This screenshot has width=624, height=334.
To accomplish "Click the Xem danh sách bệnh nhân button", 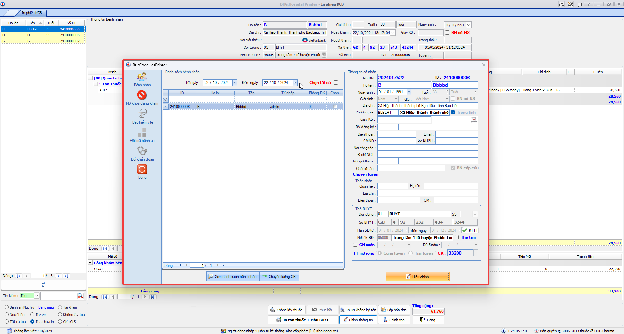I will click(233, 277).
